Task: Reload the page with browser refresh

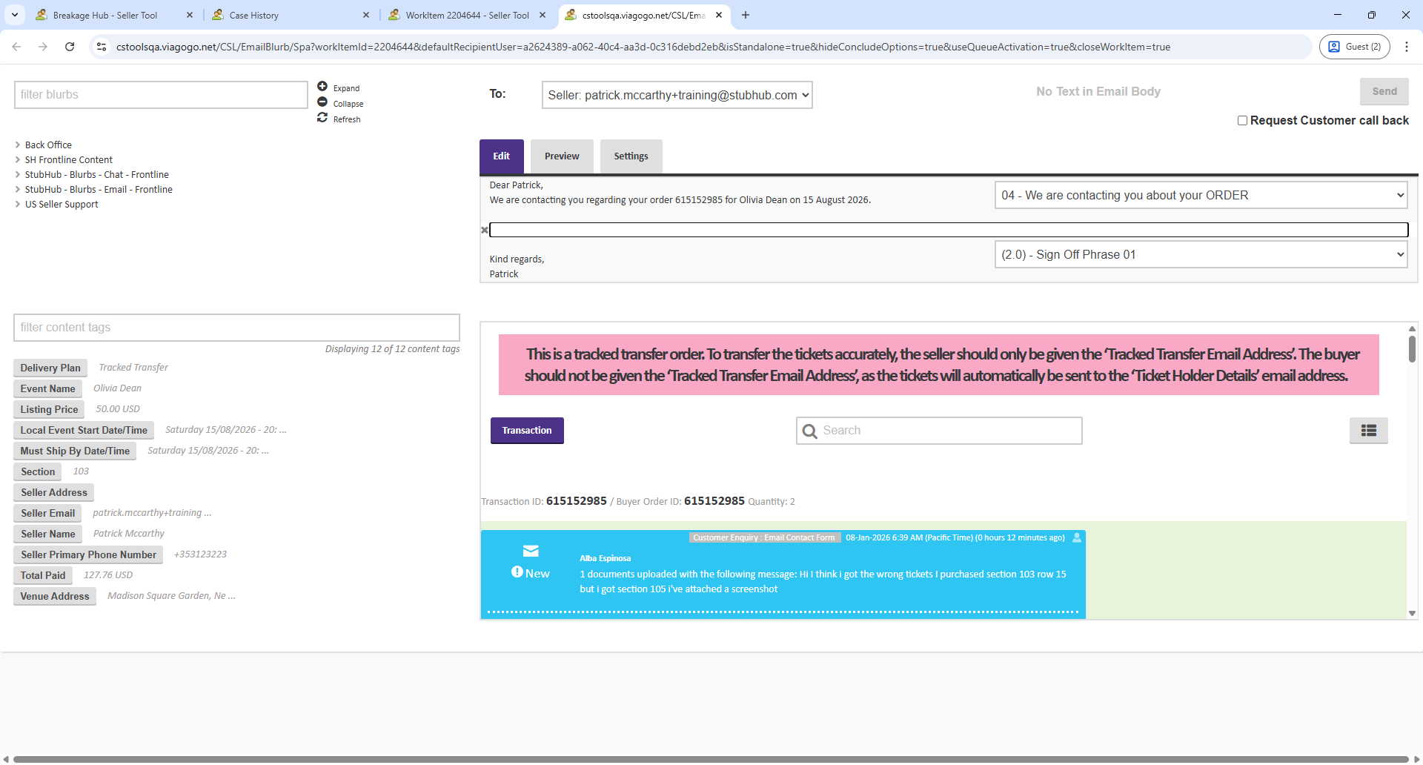Action: tap(70, 47)
